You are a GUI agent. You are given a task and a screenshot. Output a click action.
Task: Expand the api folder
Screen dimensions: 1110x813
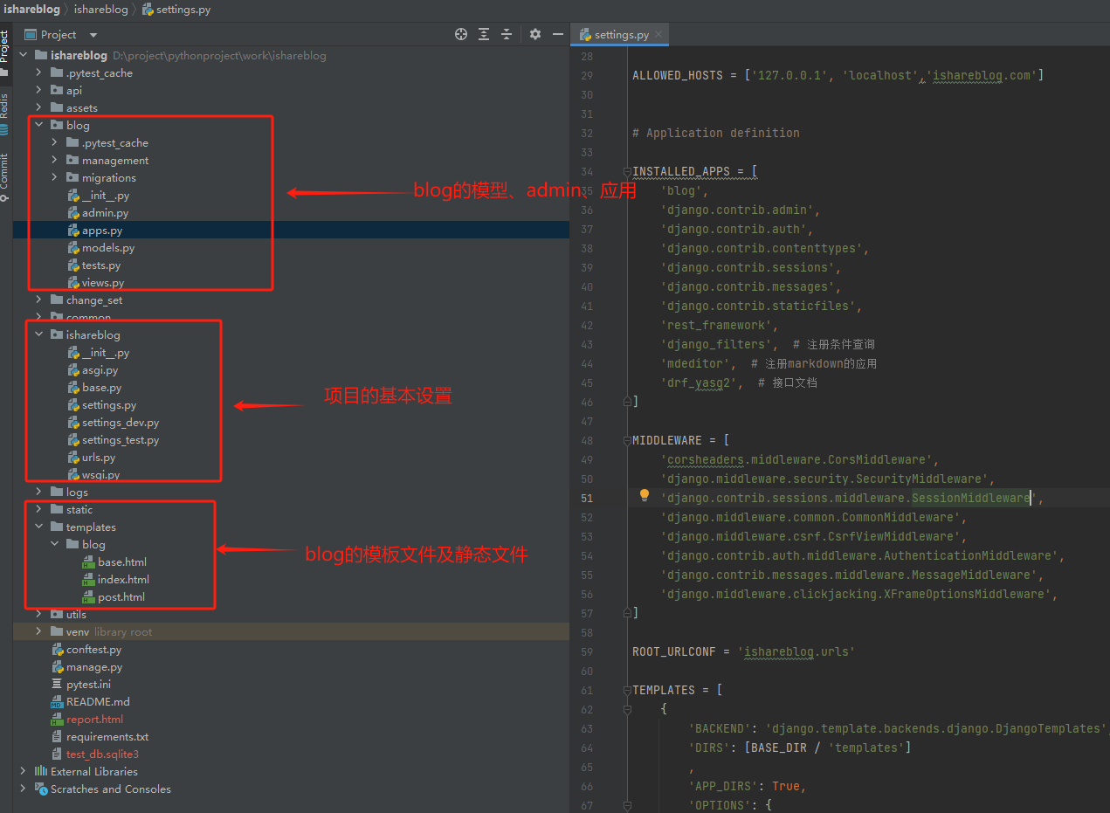(x=38, y=90)
